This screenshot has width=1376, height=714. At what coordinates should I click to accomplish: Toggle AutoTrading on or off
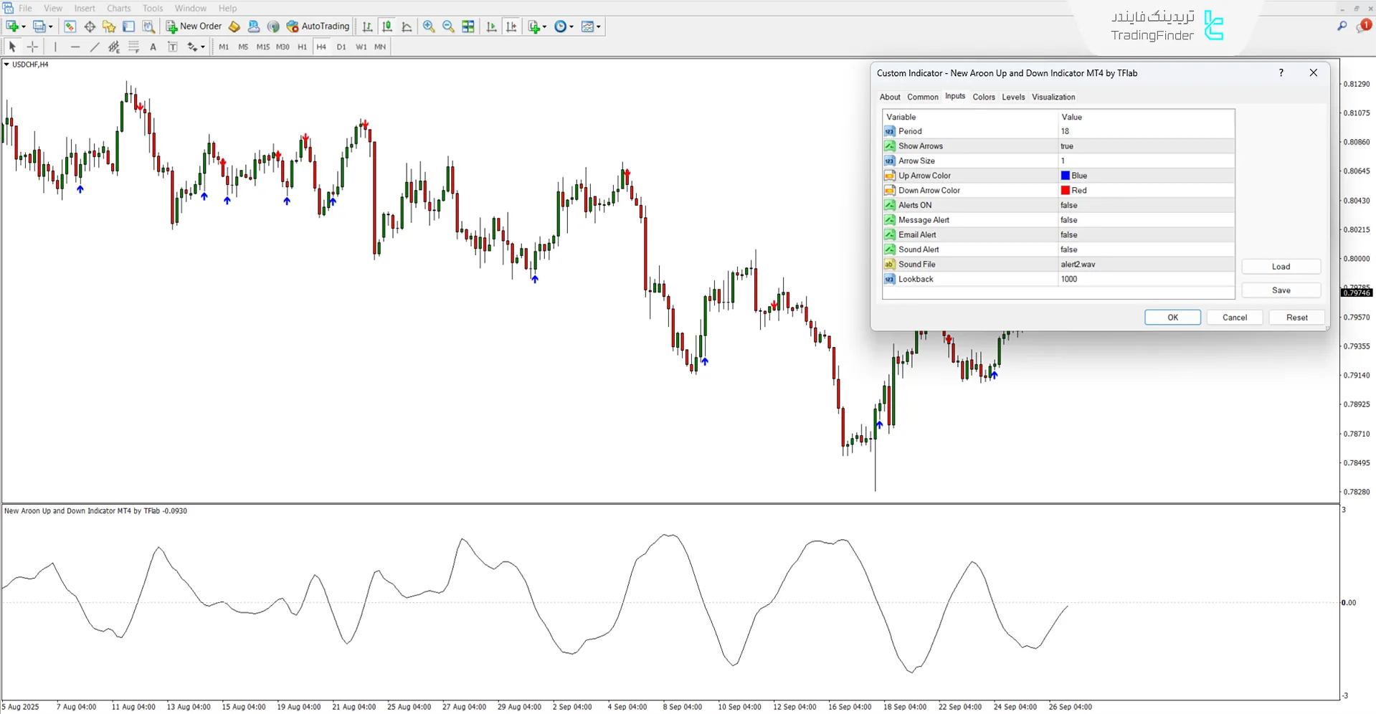tap(318, 27)
